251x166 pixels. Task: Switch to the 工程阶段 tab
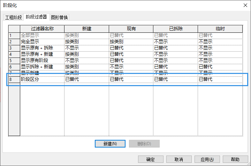tap(14, 17)
